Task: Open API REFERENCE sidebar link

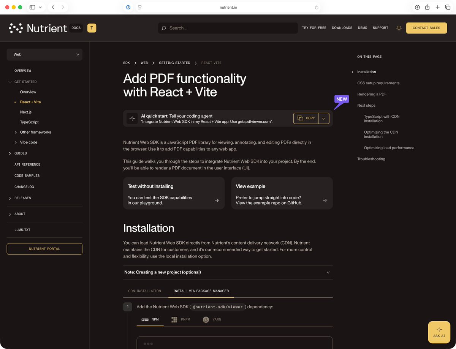Action: [x=27, y=164]
